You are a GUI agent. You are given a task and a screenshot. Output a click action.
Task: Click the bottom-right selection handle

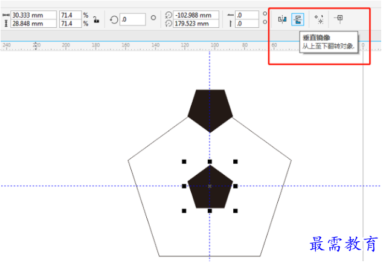click(x=236, y=210)
